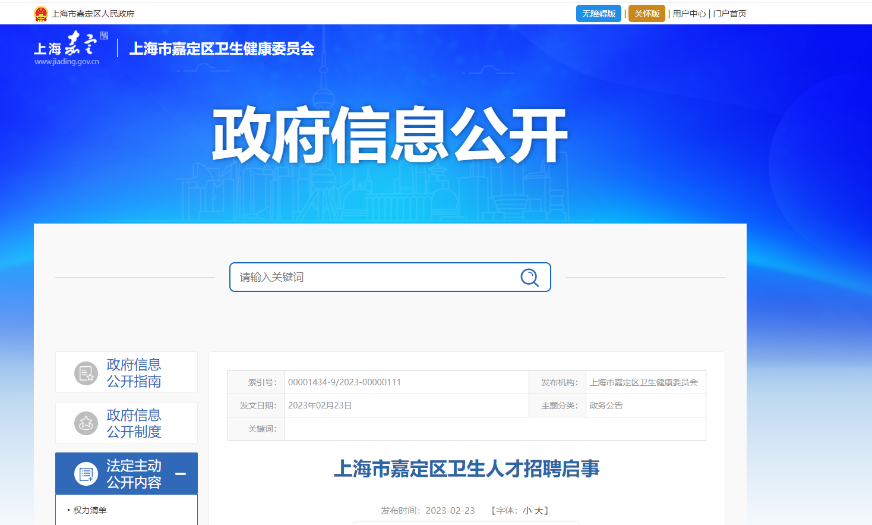The height and width of the screenshot is (525, 872).
Task: Open 政府信息公开制度 menu item
Action: click(x=134, y=423)
